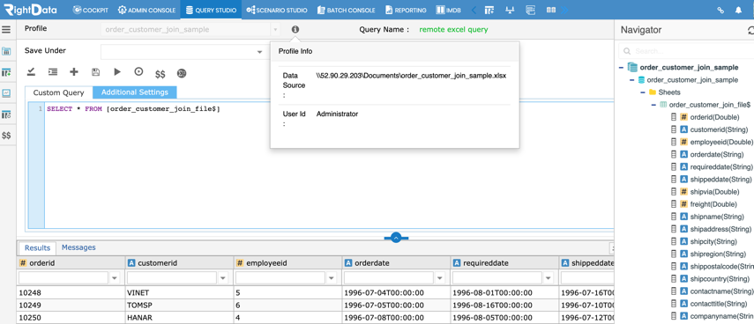Open the employeeid column filter dropdown arrow
The height and width of the screenshot is (324, 754).
[332, 278]
